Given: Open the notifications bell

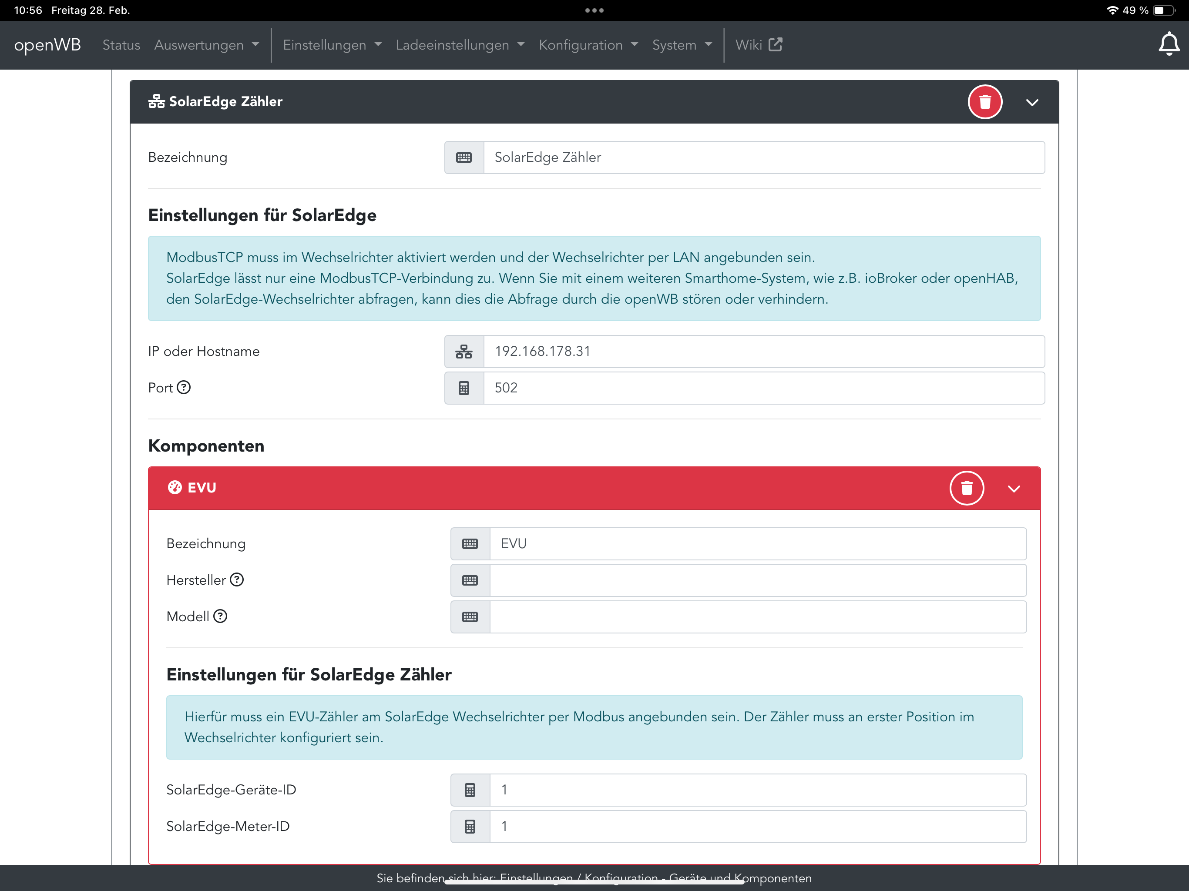Looking at the screenshot, I should [1168, 44].
